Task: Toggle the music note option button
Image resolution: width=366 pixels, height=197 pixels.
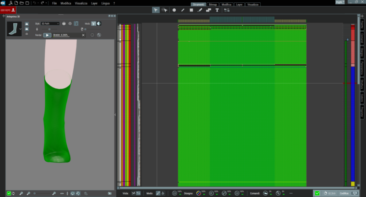Action: point(76,23)
